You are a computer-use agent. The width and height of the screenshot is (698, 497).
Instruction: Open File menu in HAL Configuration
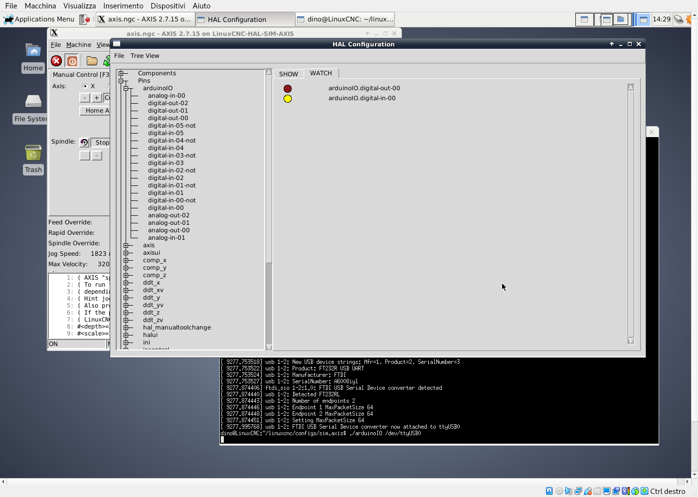point(119,56)
